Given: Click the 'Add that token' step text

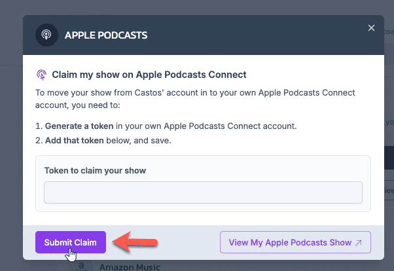Looking at the screenshot, I should [75, 140].
